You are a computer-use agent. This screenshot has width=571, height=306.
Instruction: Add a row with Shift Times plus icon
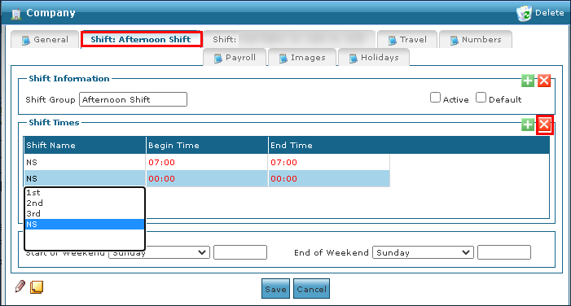click(528, 125)
